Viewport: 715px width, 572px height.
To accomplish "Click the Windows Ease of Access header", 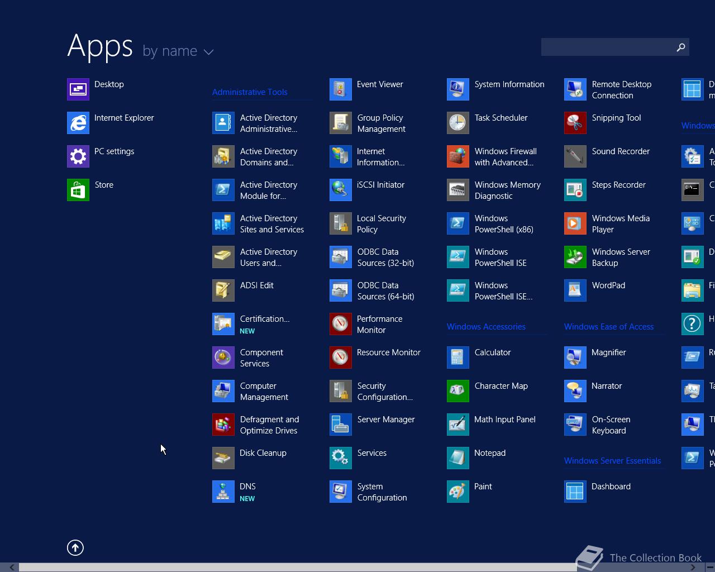I will (x=609, y=327).
